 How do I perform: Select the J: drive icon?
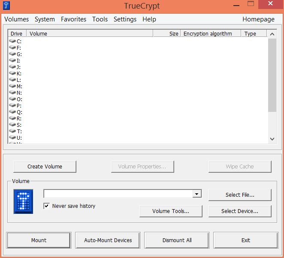click(x=12, y=67)
